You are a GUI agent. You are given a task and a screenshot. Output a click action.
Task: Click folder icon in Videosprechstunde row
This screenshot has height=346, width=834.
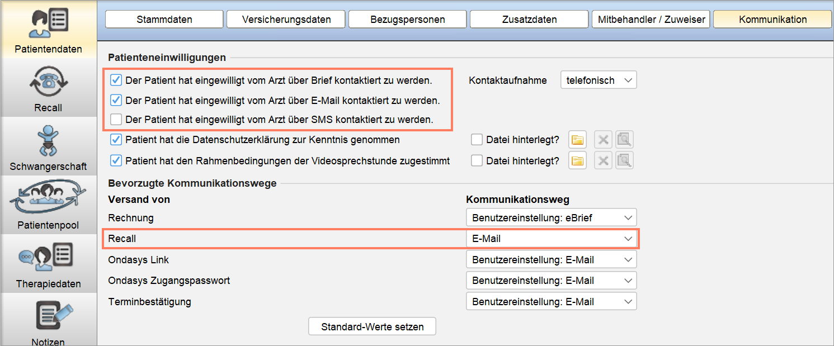[577, 161]
